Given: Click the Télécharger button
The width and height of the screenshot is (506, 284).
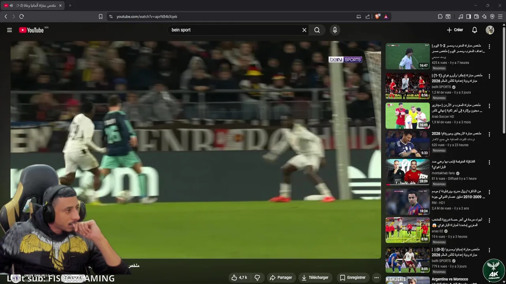Looking at the screenshot, I should click(x=315, y=278).
